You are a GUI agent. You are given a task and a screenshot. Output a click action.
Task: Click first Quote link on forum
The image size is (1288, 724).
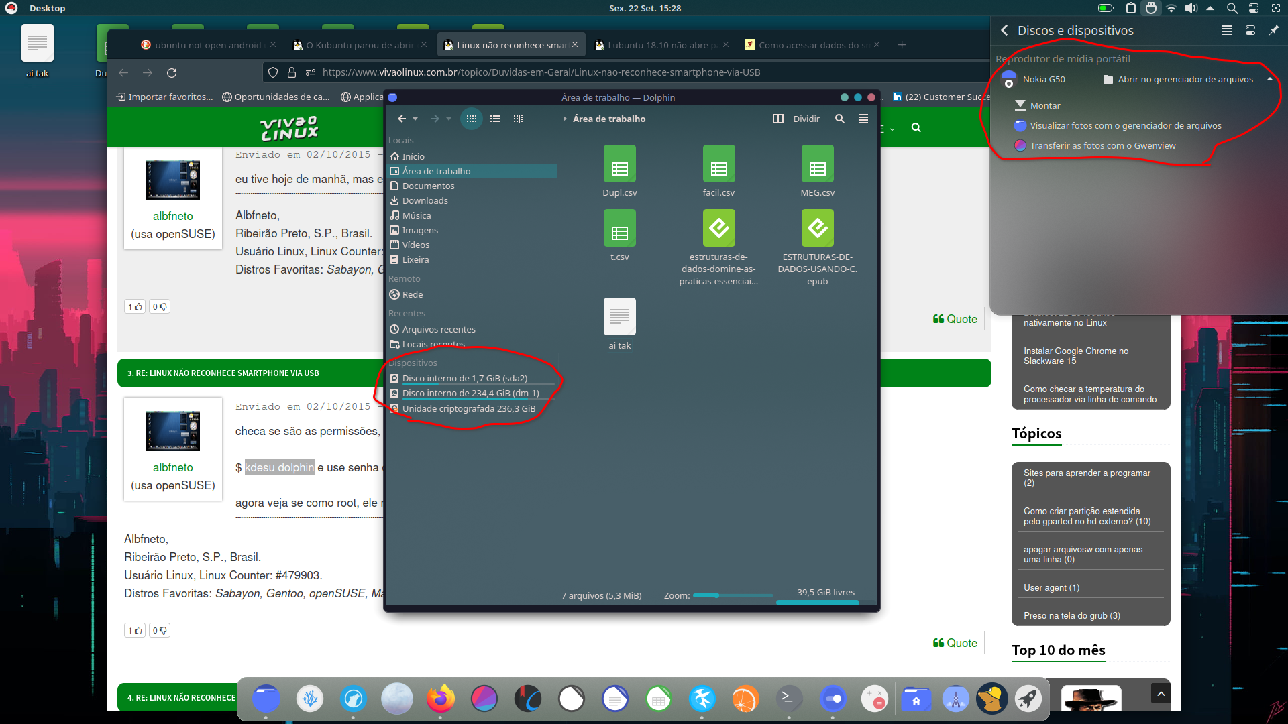955,319
